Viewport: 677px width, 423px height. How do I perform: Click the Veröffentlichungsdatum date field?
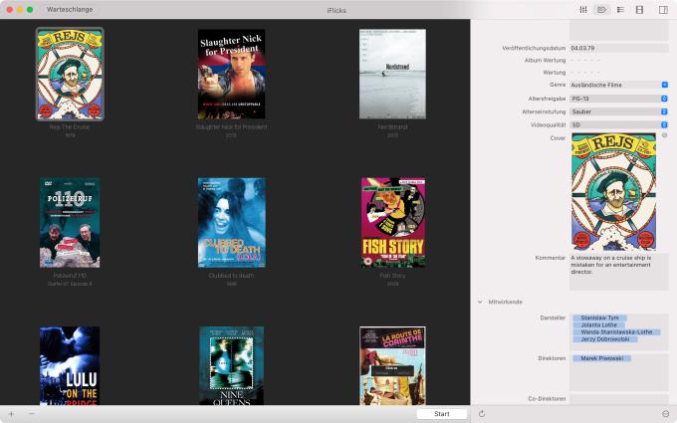618,48
